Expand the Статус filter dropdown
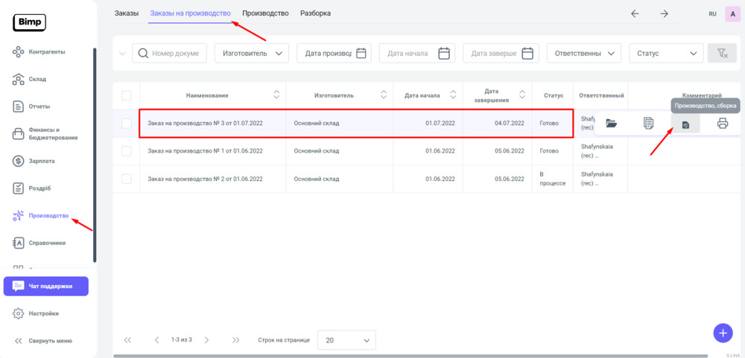The width and height of the screenshot is (745, 358). (666, 53)
